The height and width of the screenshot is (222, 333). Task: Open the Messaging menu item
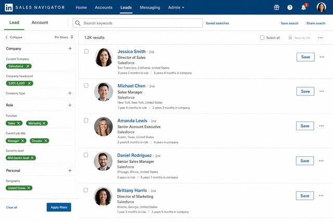150,7
